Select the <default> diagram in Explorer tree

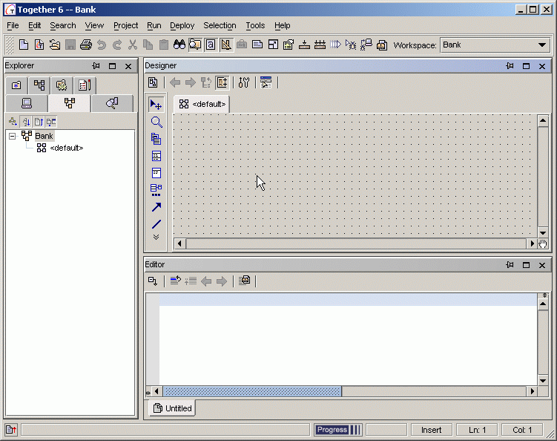point(65,148)
